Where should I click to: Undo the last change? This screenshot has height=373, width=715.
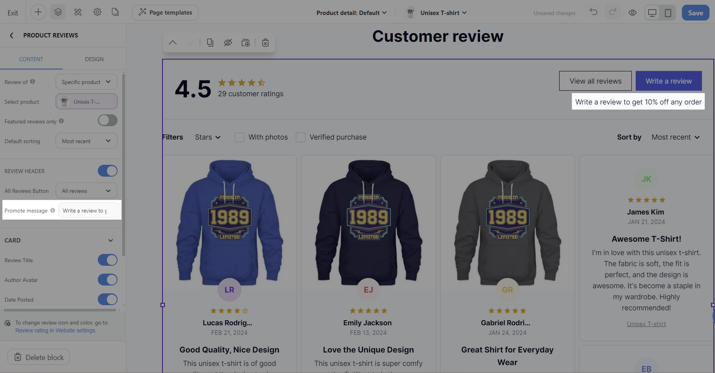593,12
